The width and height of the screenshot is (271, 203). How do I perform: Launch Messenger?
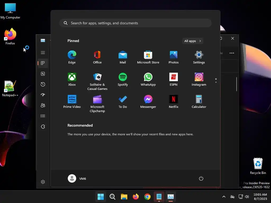(148, 102)
